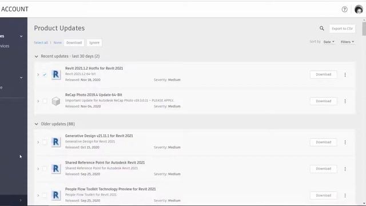Expand details for People Flow Toolkit row
The width and height of the screenshot is (366, 206).
click(x=38, y=196)
